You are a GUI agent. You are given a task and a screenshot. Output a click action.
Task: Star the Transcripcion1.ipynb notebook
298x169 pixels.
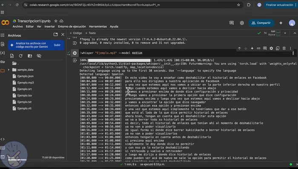[x=56, y=21]
